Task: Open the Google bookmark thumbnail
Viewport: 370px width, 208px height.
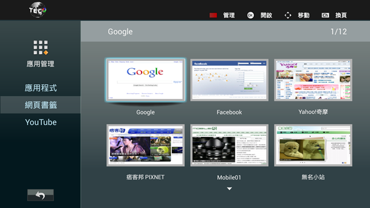Action: (145, 80)
